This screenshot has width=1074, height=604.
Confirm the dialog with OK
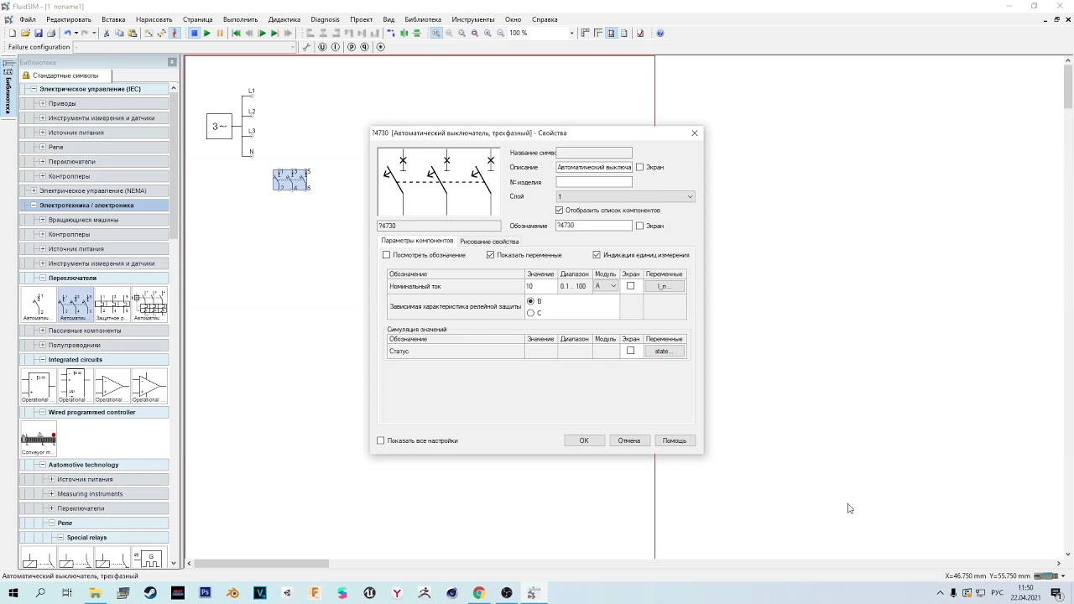click(584, 440)
